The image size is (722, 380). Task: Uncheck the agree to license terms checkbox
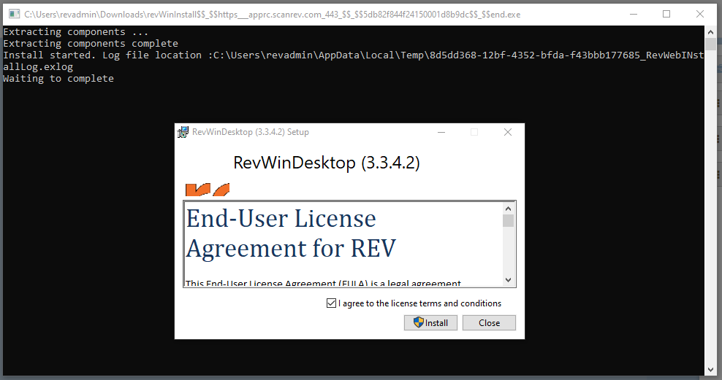point(331,303)
